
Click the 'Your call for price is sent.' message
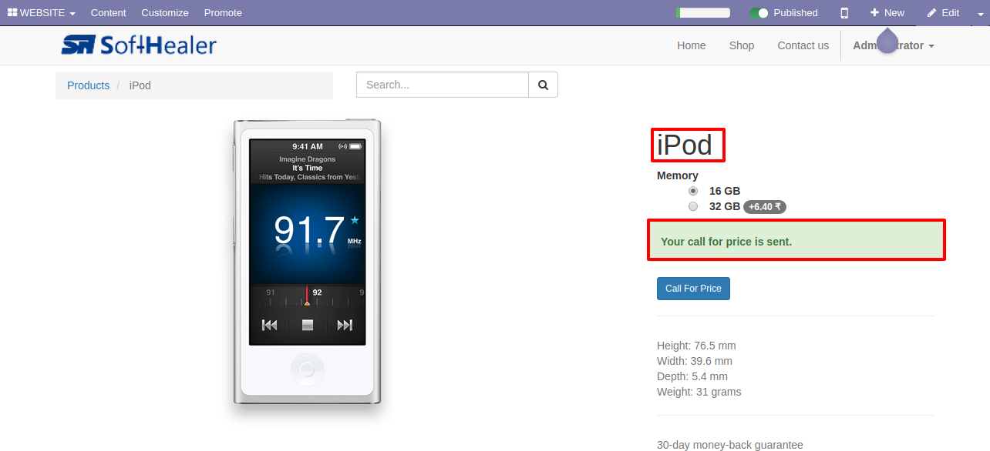[x=726, y=242]
